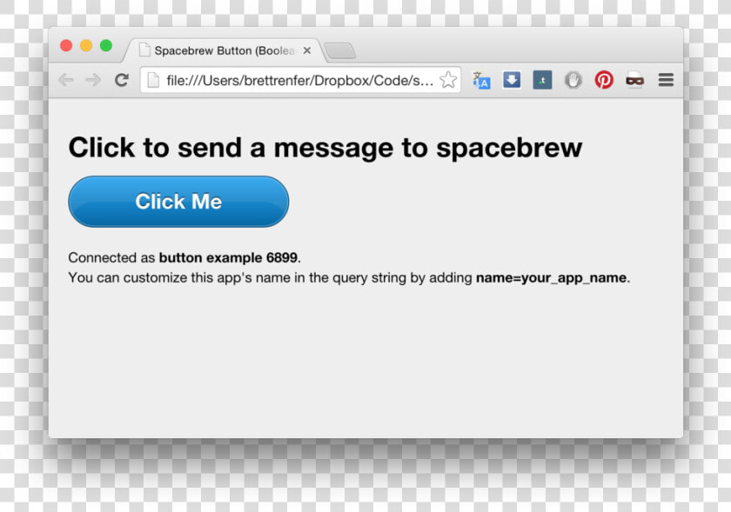Click the yellow minimize window button
This screenshot has height=512, width=731.
click(86, 46)
